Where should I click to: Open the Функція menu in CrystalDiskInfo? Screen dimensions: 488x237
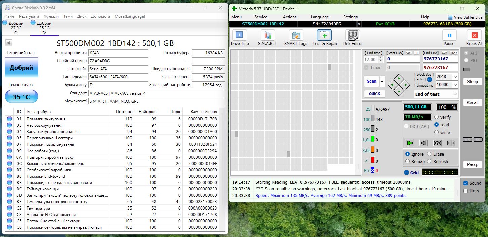(x=51, y=16)
